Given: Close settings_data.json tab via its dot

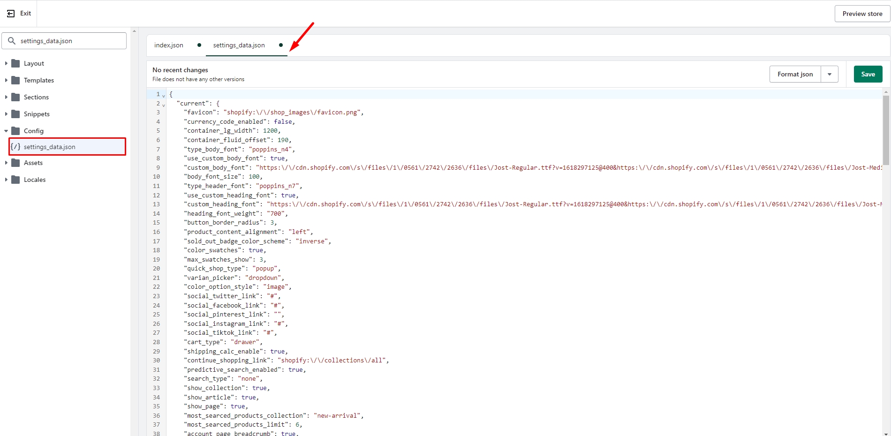Looking at the screenshot, I should coord(281,45).
